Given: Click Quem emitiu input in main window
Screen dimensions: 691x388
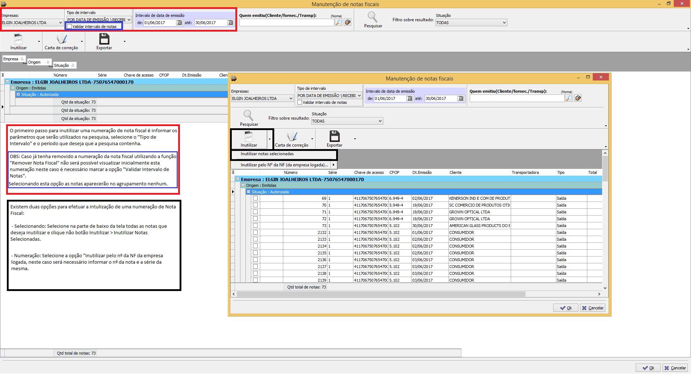Looking at the screenshot, I should [286, 23].
